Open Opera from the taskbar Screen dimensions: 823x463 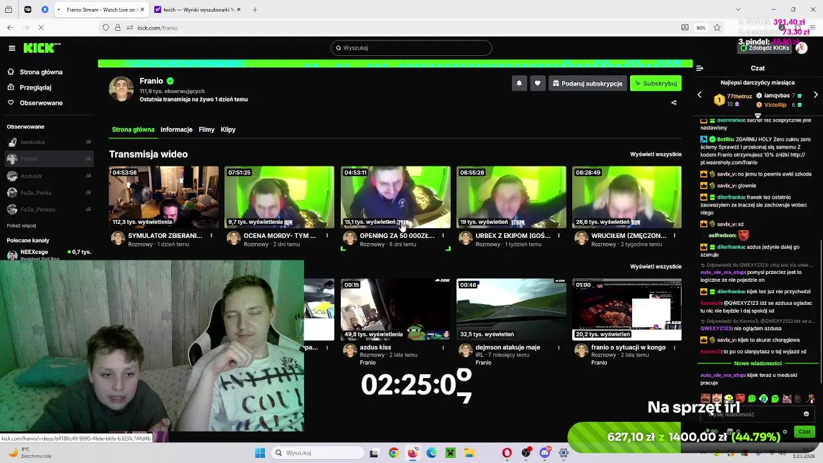(x=507, y=453)
